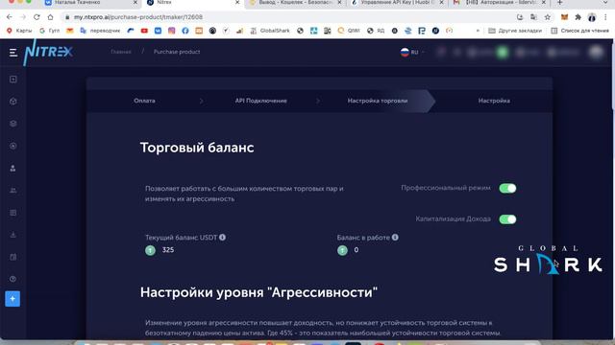Open Список для чтения
This screenshot has height=345, width=615.
(579, 31)
